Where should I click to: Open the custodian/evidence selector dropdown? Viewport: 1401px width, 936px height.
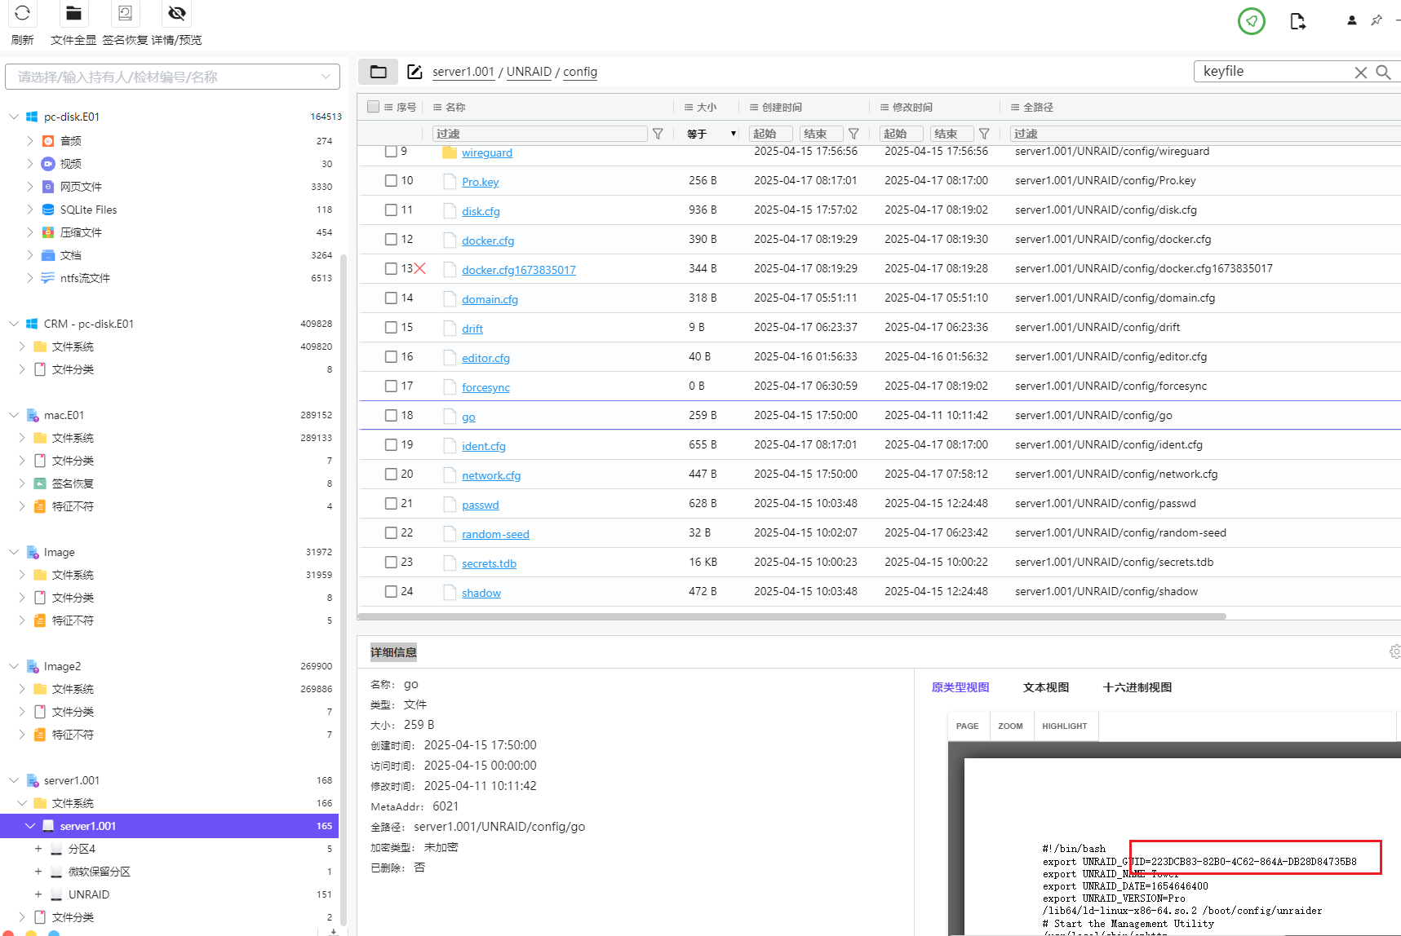tap(172, 77)
